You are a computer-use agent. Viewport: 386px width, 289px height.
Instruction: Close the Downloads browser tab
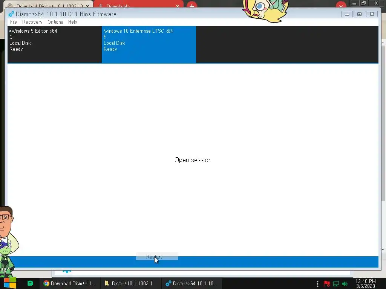178,6
